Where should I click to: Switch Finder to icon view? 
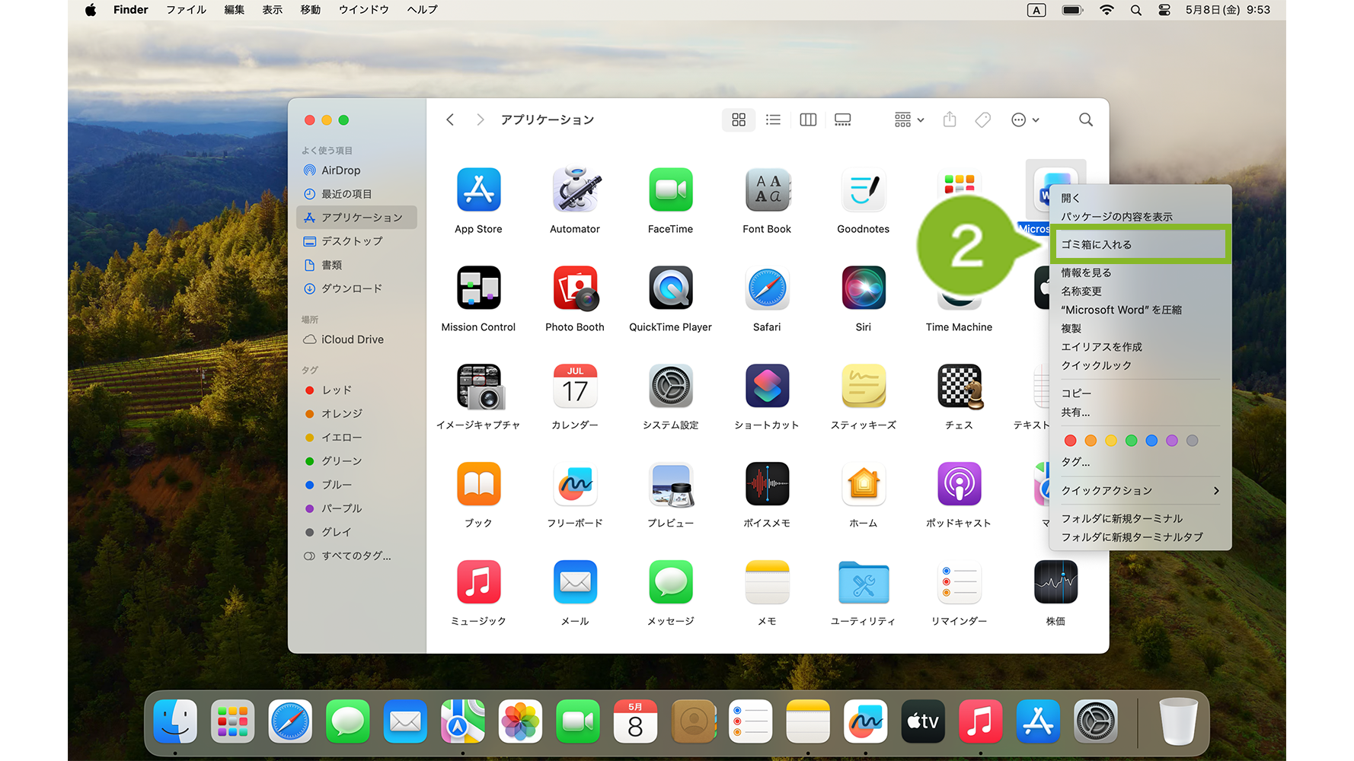(x=739, y=119)
